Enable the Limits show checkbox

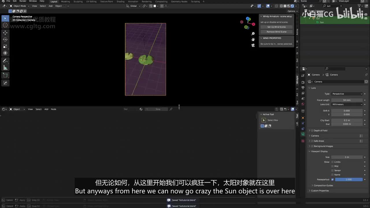(x=332, y=162)
